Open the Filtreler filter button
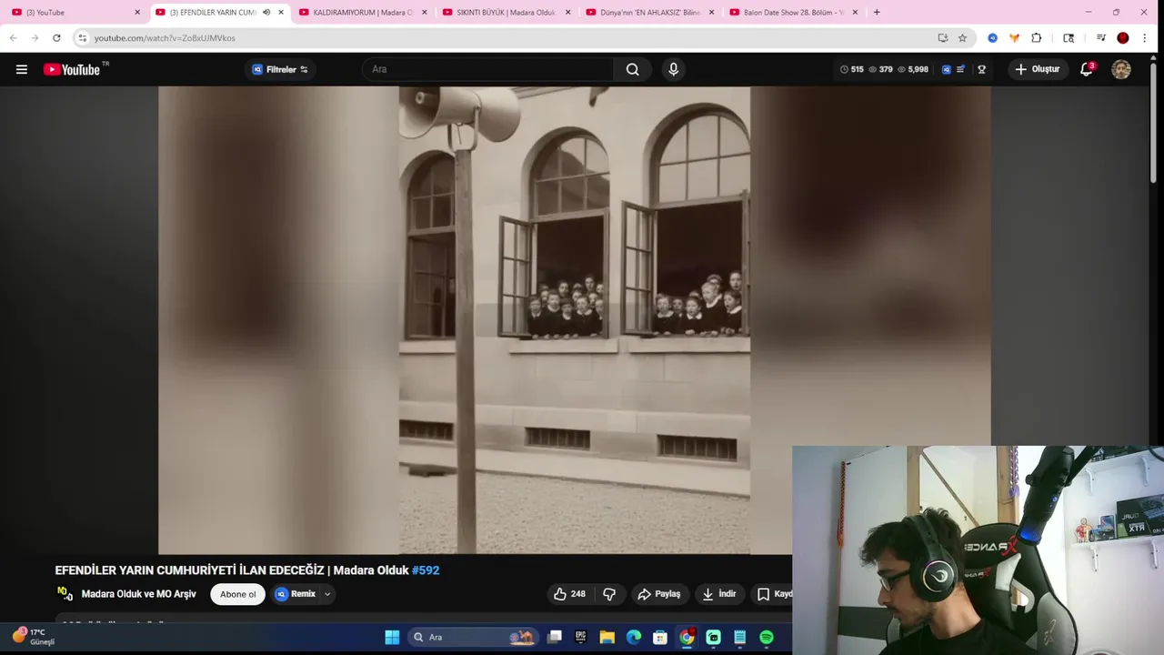Viewport: 1164px width, 655px height. 280,69
